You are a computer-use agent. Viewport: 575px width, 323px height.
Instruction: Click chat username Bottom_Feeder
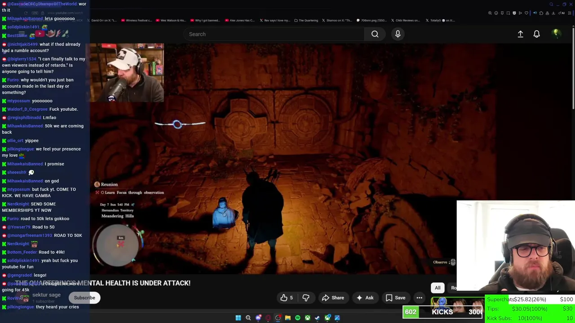[x=22, y=252]
